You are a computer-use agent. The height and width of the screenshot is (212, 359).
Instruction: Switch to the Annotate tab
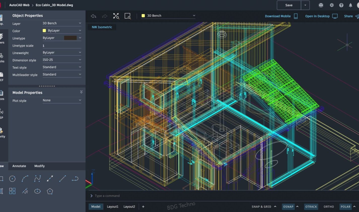pyautogui.click(x=19, y=166)
